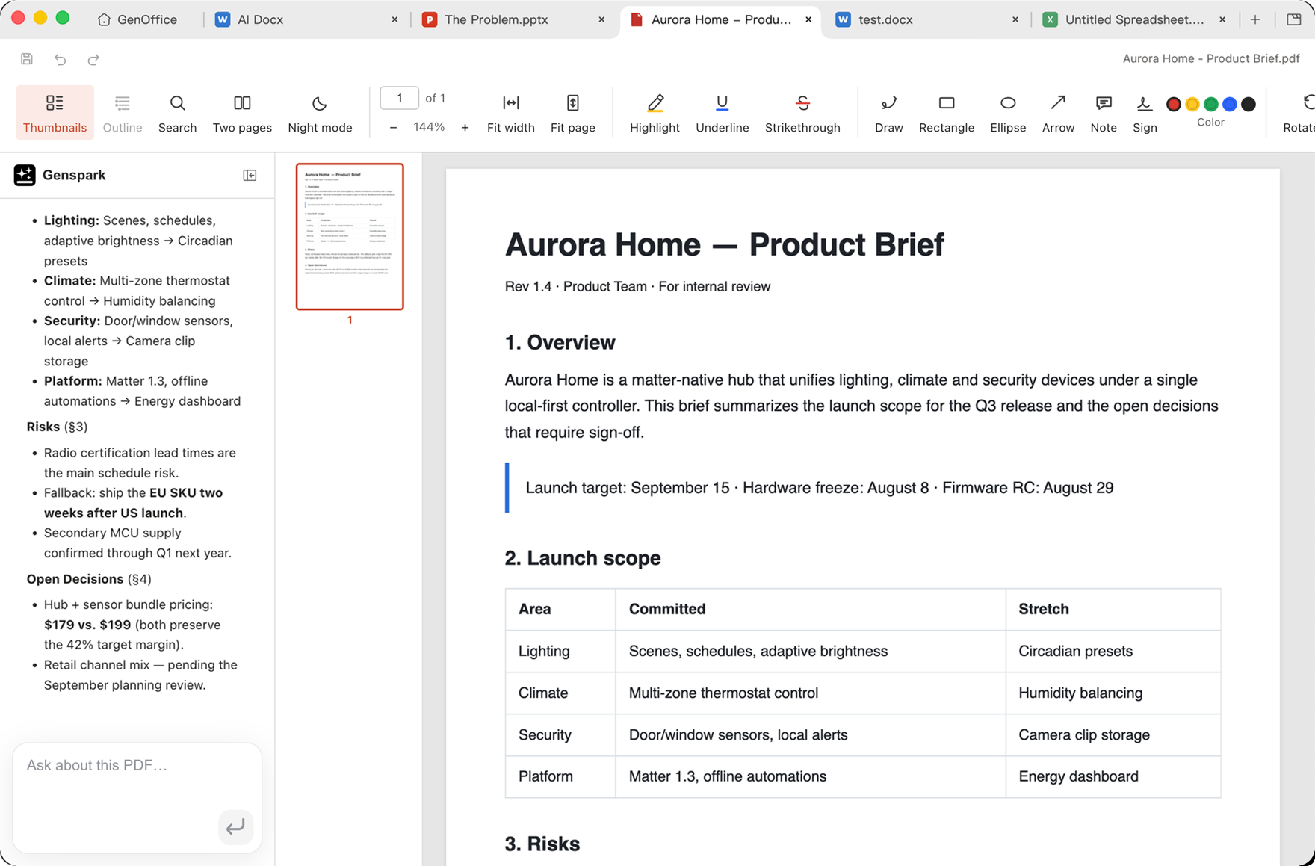This screenshot has width=1315, height=866.
Task: Click the Rotate tool
Action: (1299, 113)
